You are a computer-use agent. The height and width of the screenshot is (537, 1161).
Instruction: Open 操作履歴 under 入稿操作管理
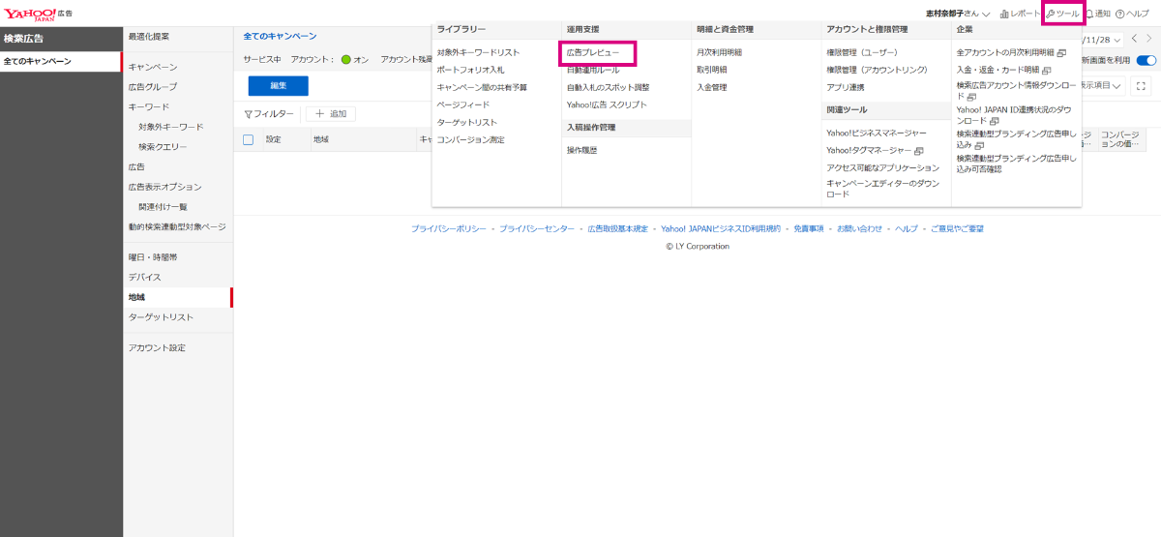[x=581, y=150]
